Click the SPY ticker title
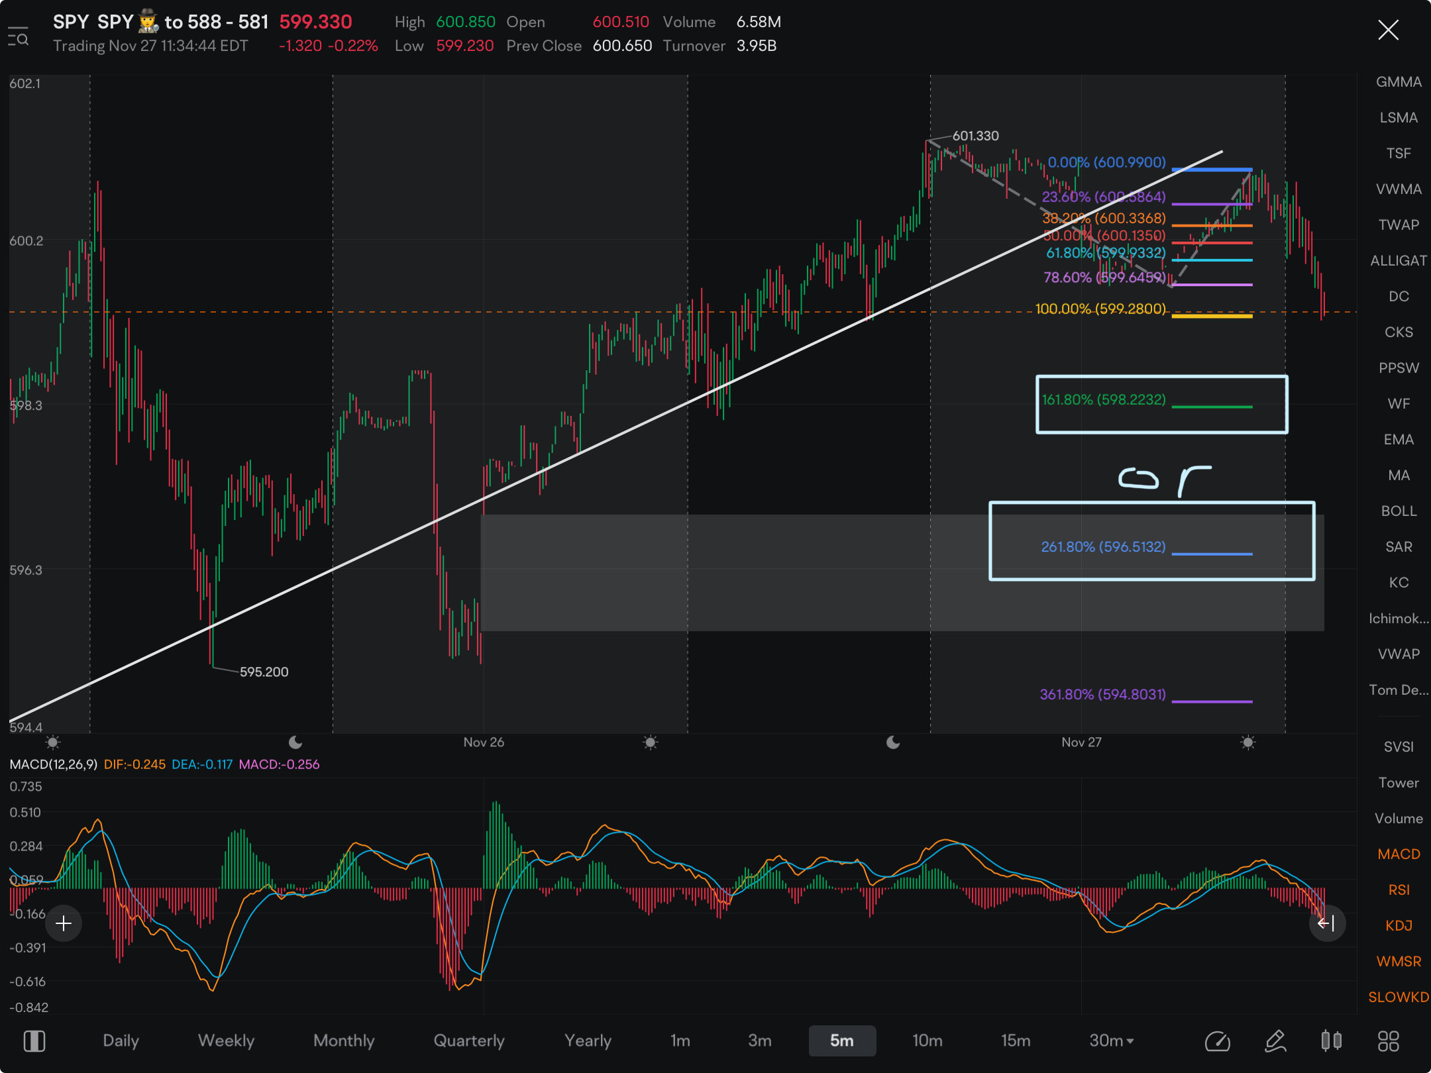 click(x=71, y=22)
